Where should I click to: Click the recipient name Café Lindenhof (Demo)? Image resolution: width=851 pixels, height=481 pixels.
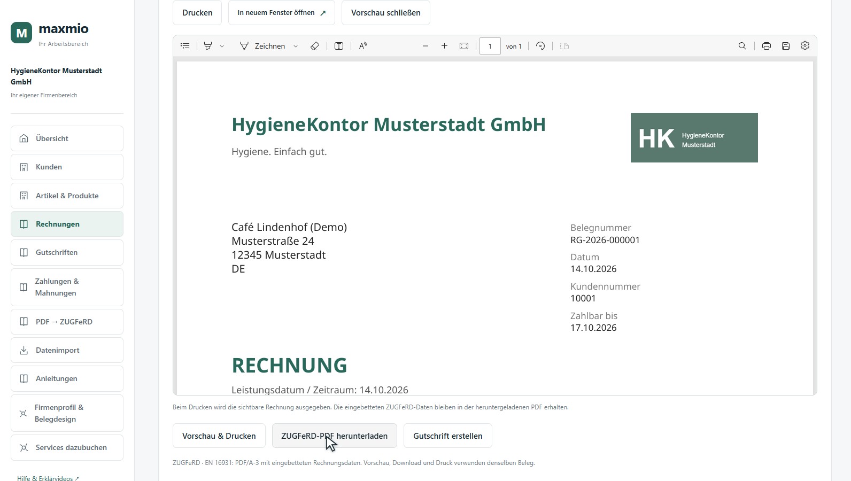pyautogui.click(x=289, y=227)
